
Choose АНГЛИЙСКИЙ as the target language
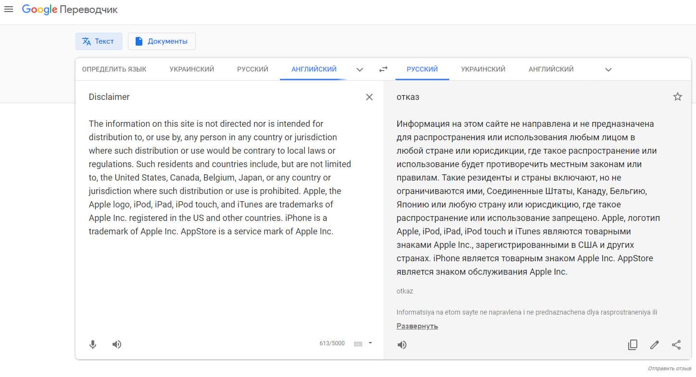(551, 69)
